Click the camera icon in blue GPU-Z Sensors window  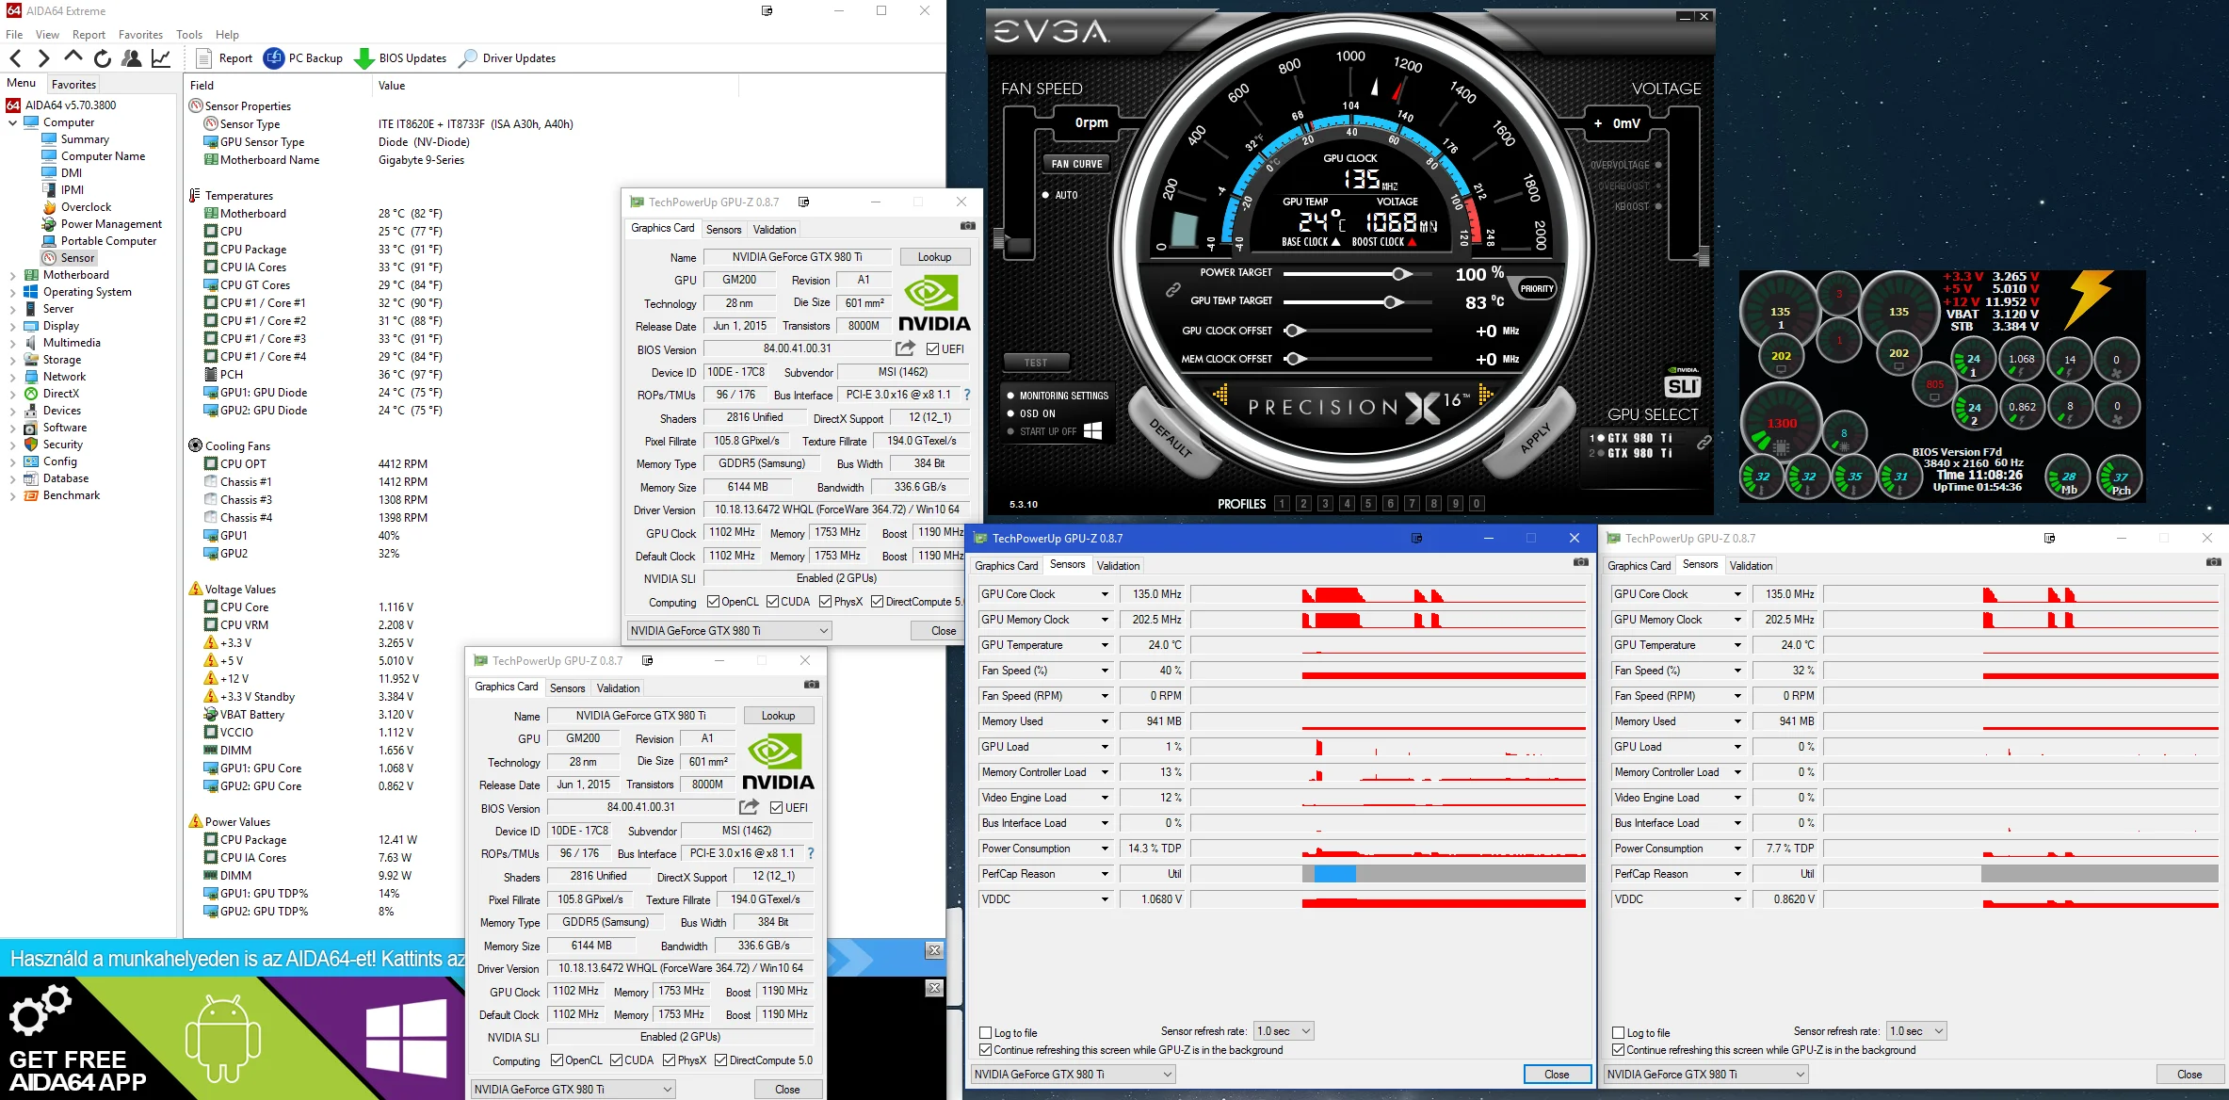(1581, 562)
